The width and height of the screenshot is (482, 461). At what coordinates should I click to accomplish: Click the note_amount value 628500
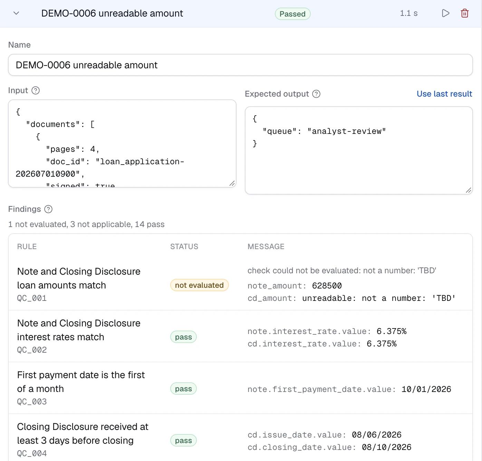(x=327, y=286)
